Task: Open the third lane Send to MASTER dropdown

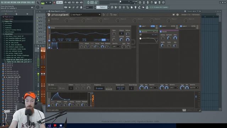Action: (194, 88)
